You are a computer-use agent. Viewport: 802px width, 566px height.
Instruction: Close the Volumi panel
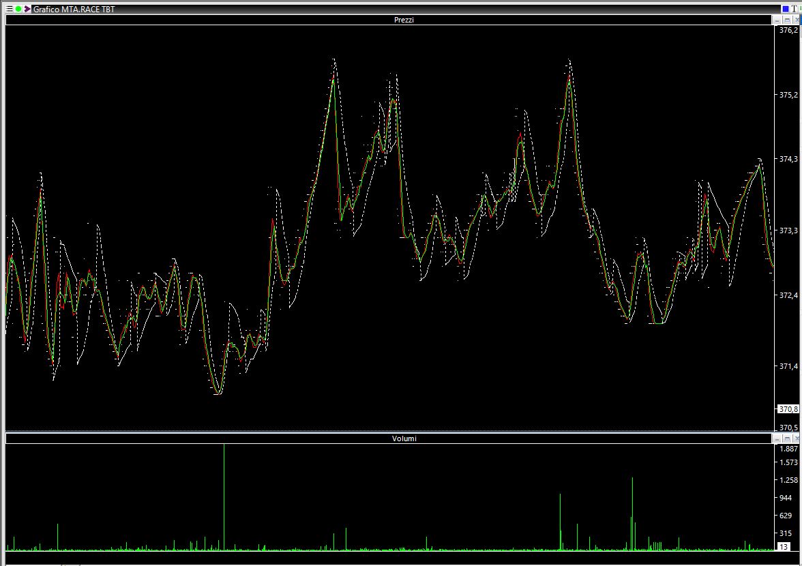(797, 438)
